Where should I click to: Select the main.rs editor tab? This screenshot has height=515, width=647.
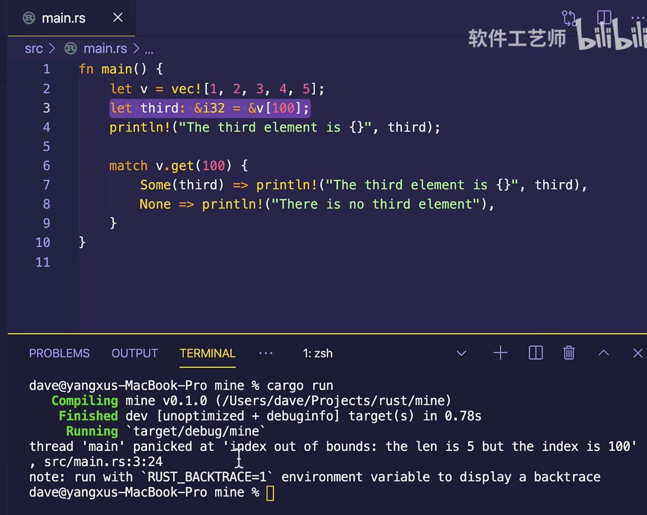[x=63, y=18]
